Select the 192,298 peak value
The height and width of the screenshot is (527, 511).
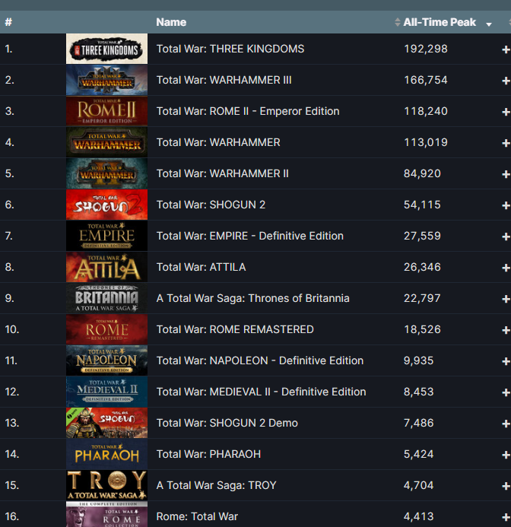pyautogui.click(x=426, y=49)
